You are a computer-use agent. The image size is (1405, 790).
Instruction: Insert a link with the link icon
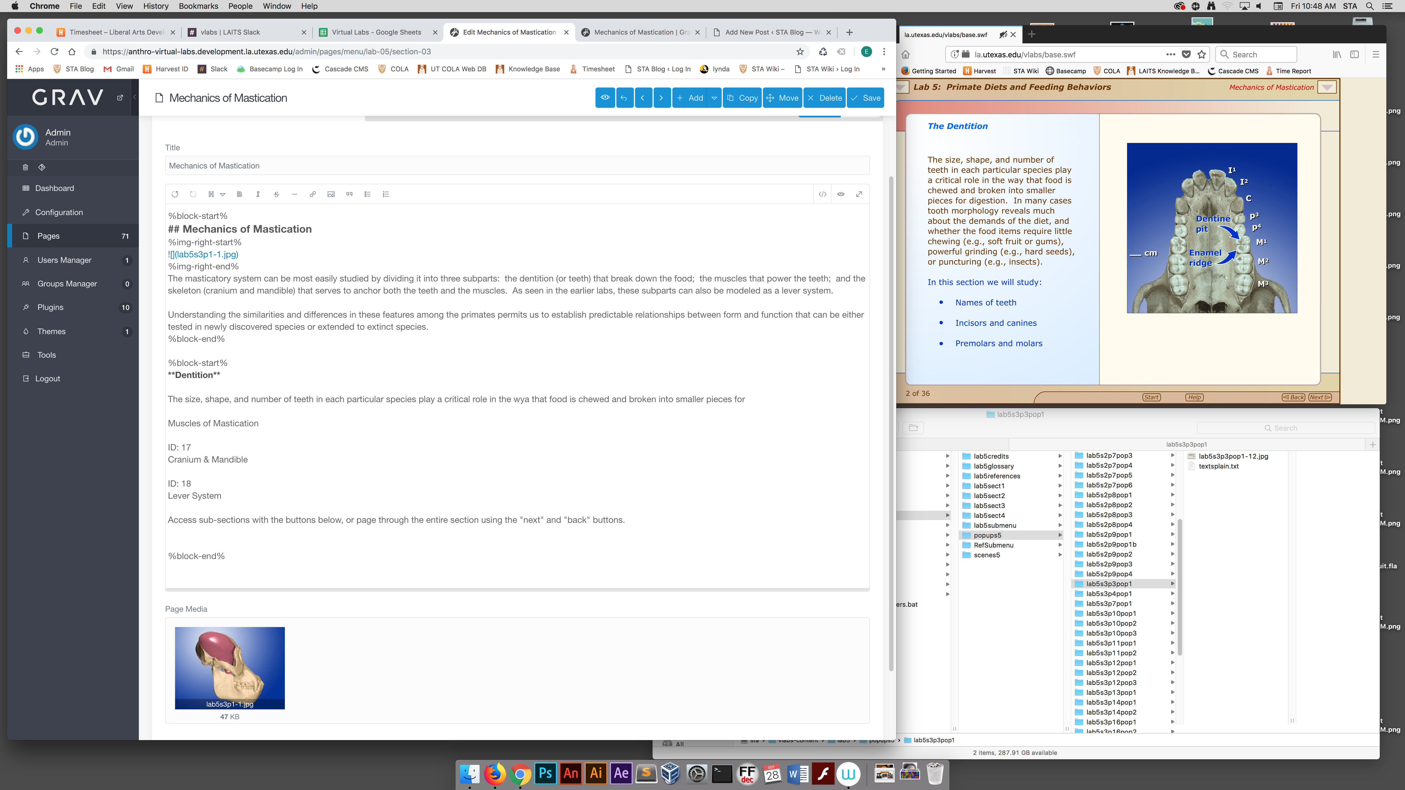pyautogui.click(x=313, y=194)
